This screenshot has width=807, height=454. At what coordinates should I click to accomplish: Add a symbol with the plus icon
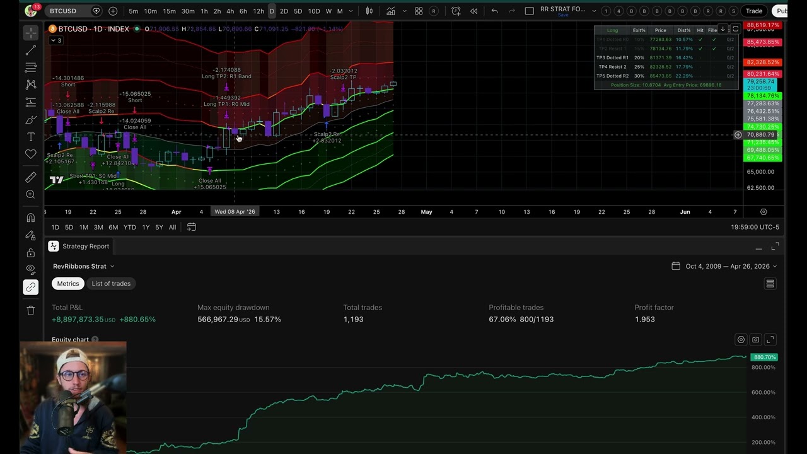(113, 11)
